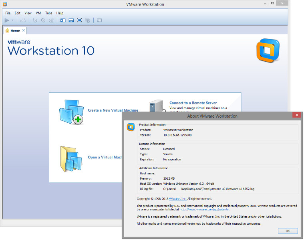Click the remote server computer icon
Image resolution: width=304 pixels, height=240 pixels.
click(x=157, y=106)
